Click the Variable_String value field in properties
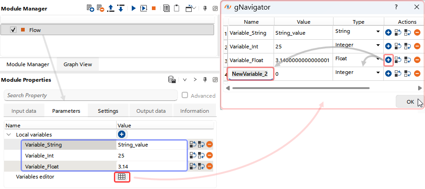The width and height of the screenshot is (425, 189). click(151, 145)
